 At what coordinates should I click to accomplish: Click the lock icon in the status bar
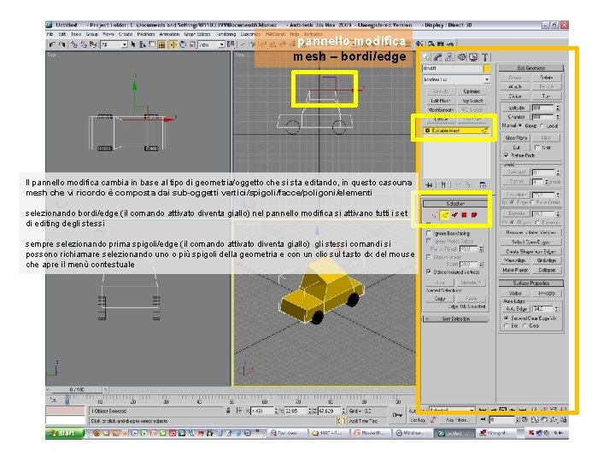(x=228, y=411)
